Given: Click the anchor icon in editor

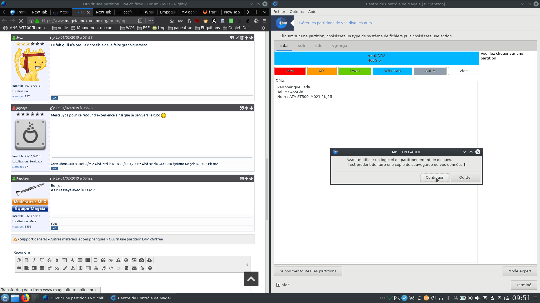Looking at the screenshot, I should click(73, 268).
